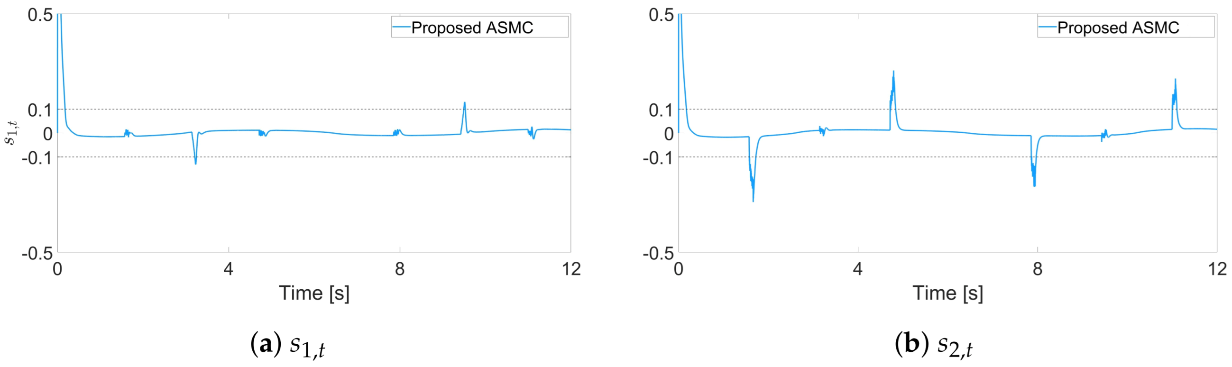Click the positive spike peak in the left plot
Viewport: 1232px width, 367px height.
(x=464, y=103)
